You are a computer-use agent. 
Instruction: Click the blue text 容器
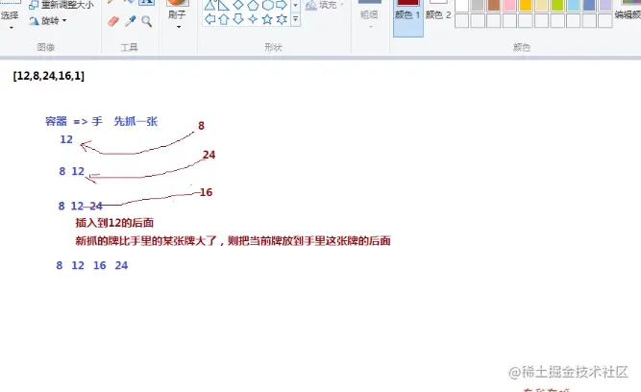(x=56, y=121)
